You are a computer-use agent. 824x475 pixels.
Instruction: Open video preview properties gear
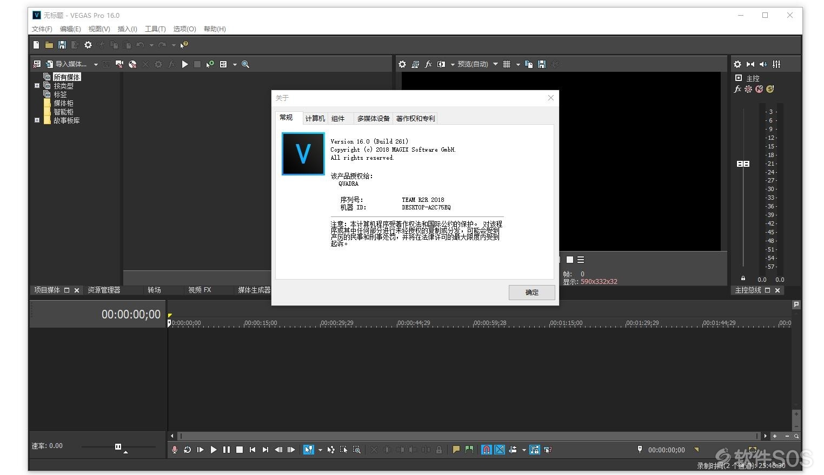[402, 64]
